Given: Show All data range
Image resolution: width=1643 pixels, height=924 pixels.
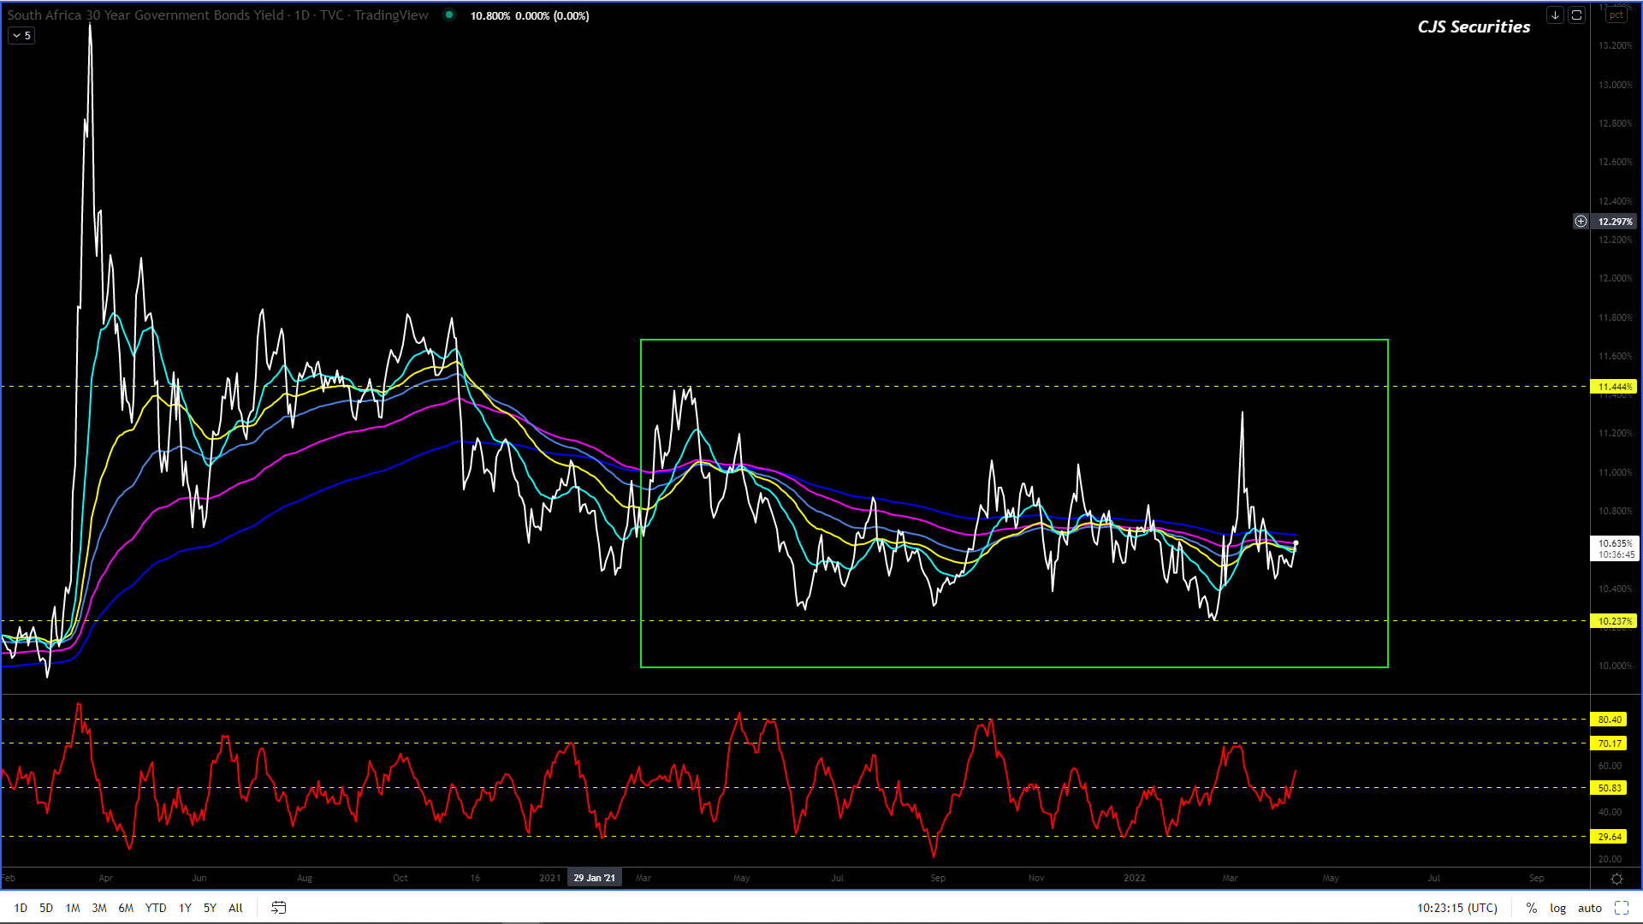Looking at the screenshot, I should click(x=235, y=908).
